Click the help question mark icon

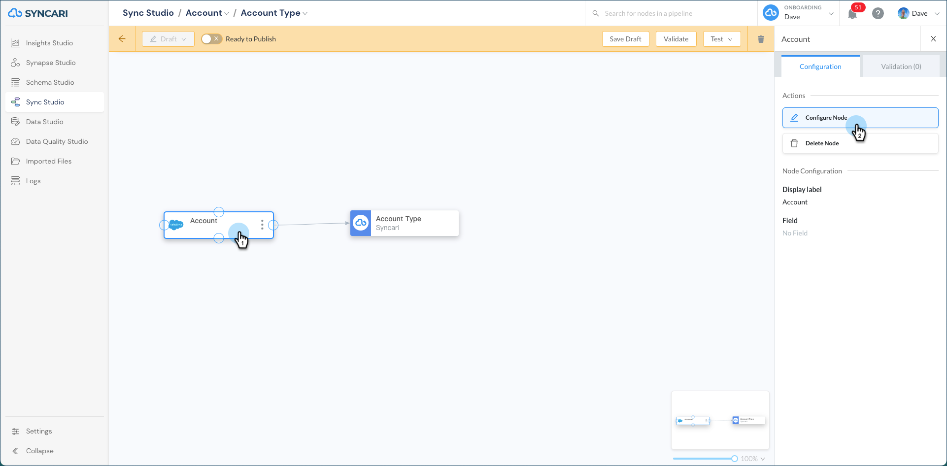point(878,13)
